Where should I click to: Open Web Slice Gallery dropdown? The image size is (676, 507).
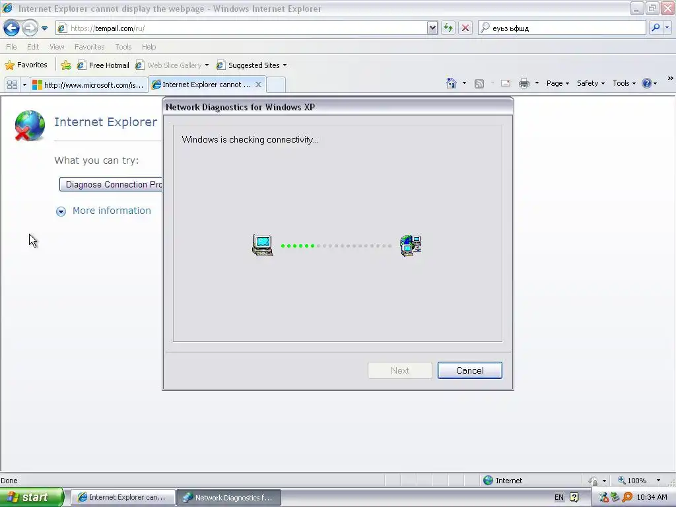click(207, 65)
